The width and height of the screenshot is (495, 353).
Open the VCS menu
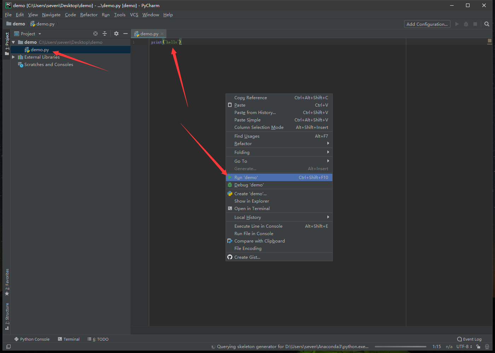[x=134, y=15]
